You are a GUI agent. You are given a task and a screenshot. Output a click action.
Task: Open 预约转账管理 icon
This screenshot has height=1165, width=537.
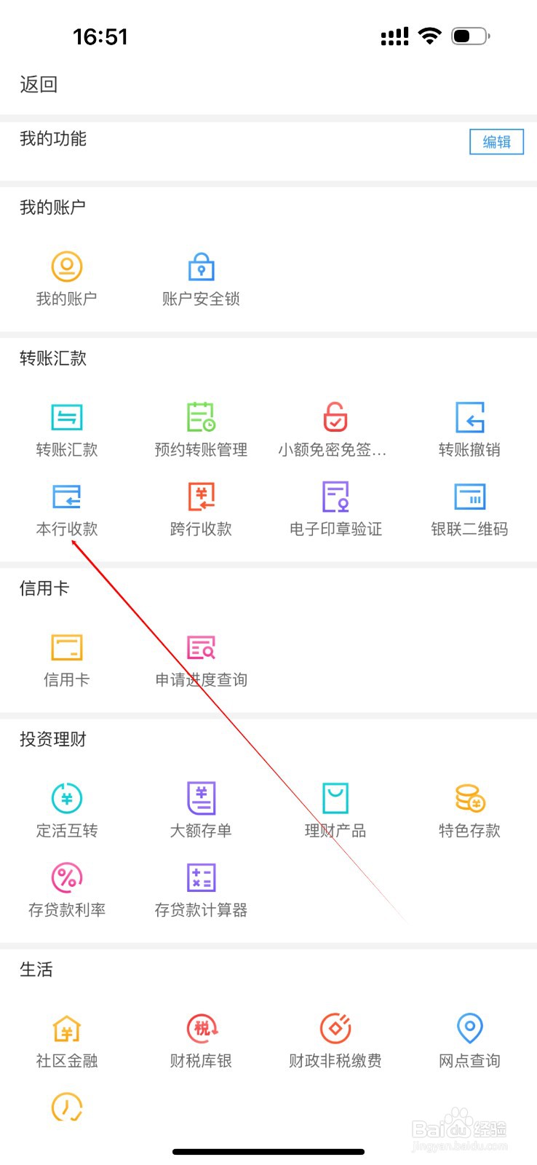pyautogui.click(x=202, y=417)
